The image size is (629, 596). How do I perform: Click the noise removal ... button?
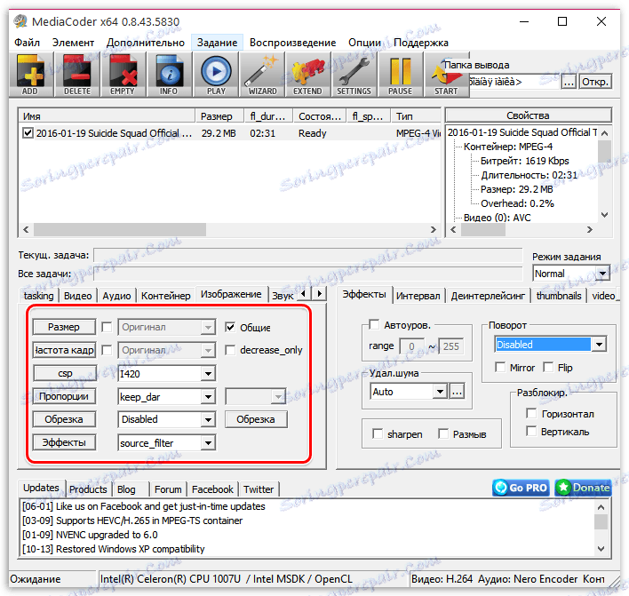coord(458,392)
